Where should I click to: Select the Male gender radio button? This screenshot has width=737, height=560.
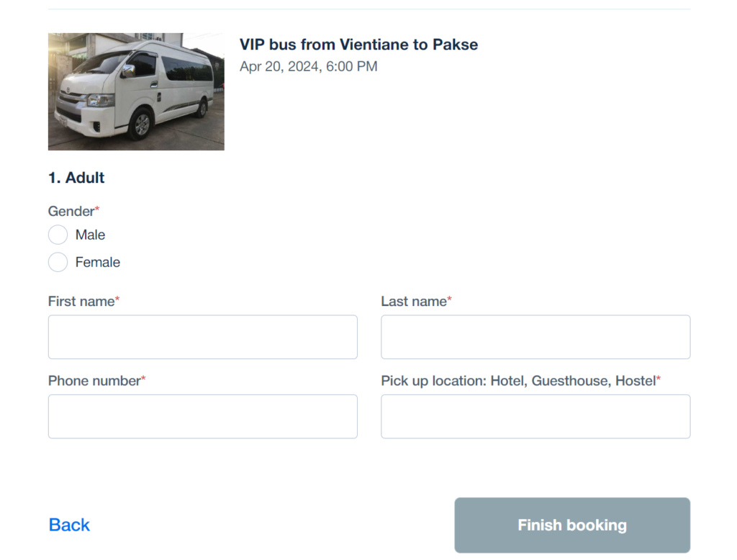coord(58,235)
